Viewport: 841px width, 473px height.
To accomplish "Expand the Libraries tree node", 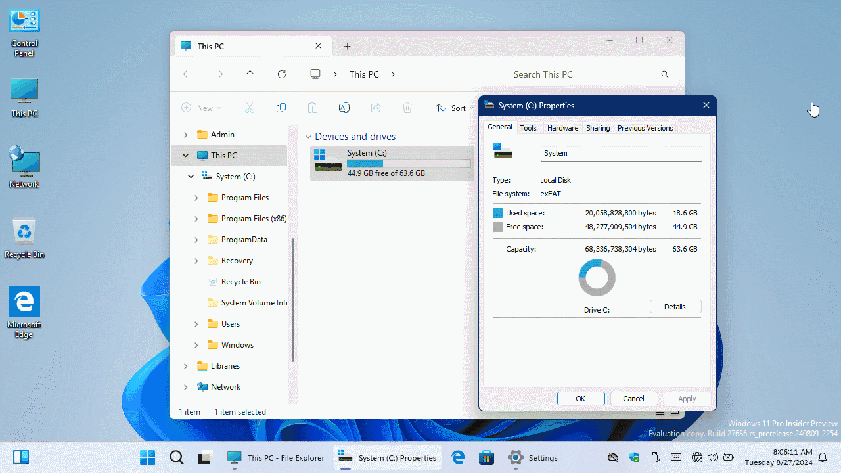I will coord(186,366).
